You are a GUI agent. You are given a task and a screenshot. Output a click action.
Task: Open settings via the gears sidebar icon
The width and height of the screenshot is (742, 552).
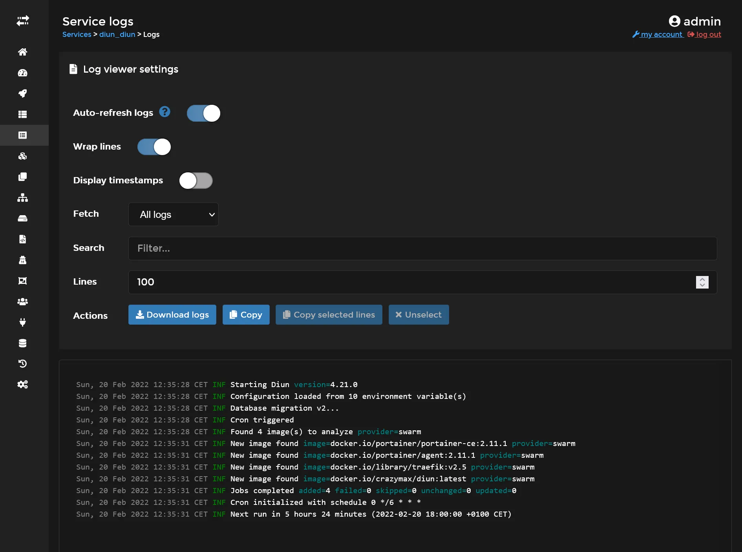tap(23, 385)
